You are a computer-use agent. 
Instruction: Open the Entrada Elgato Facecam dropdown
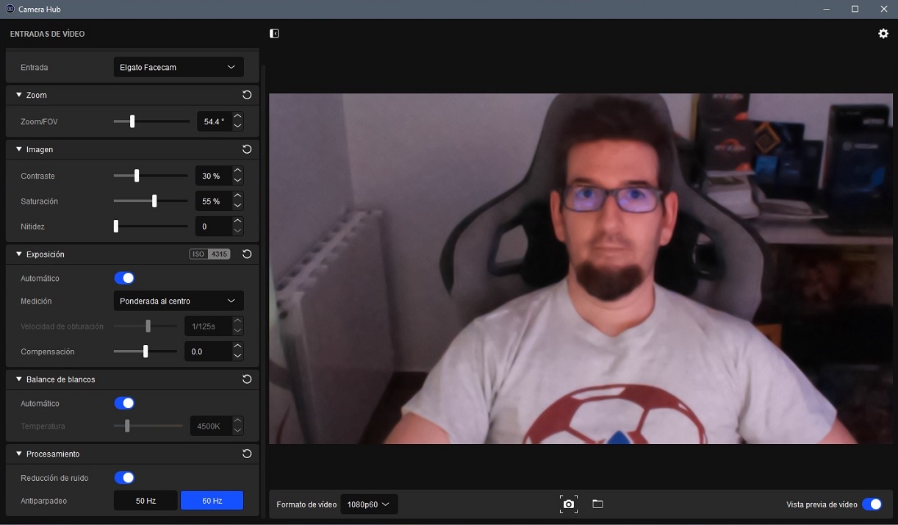(x=178, y=67)
